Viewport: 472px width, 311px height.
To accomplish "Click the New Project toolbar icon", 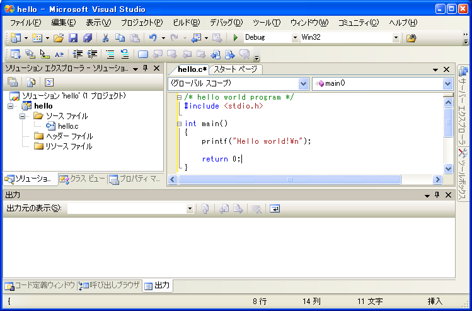I will point(15,38).
